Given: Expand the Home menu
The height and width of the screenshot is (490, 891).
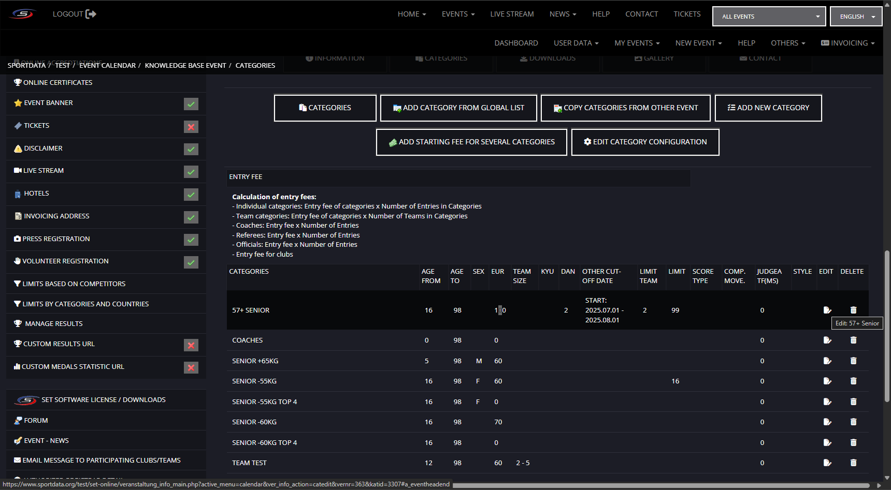Looking at the screenshot, I should tap(412, 14).
